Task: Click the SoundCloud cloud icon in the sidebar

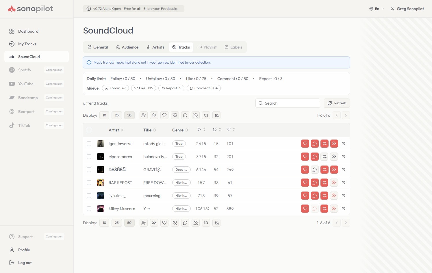Action: pos(12,57)
